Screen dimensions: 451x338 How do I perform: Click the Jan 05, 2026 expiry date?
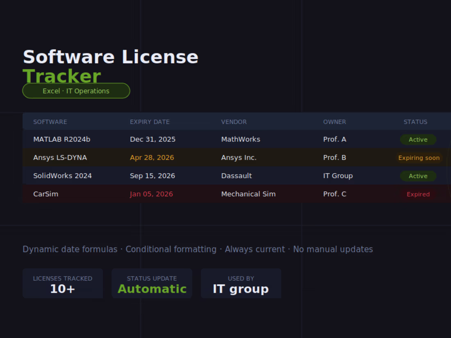151,194
